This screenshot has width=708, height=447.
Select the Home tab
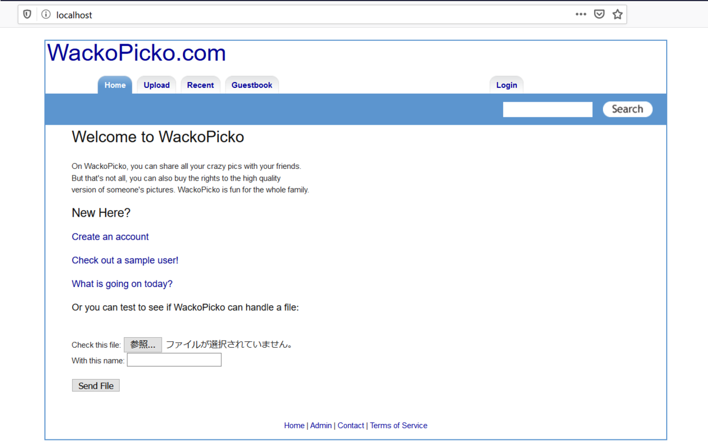(115, 85)
